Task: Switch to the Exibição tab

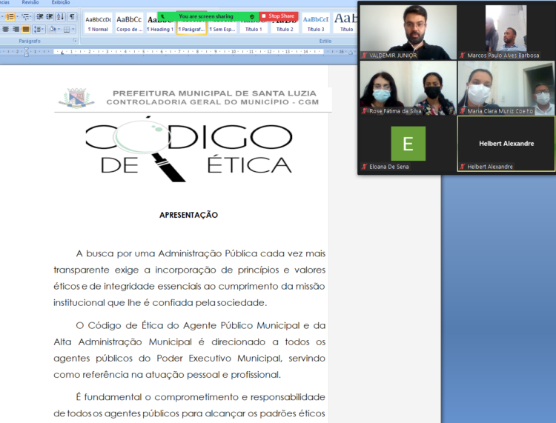Action: 61,3
